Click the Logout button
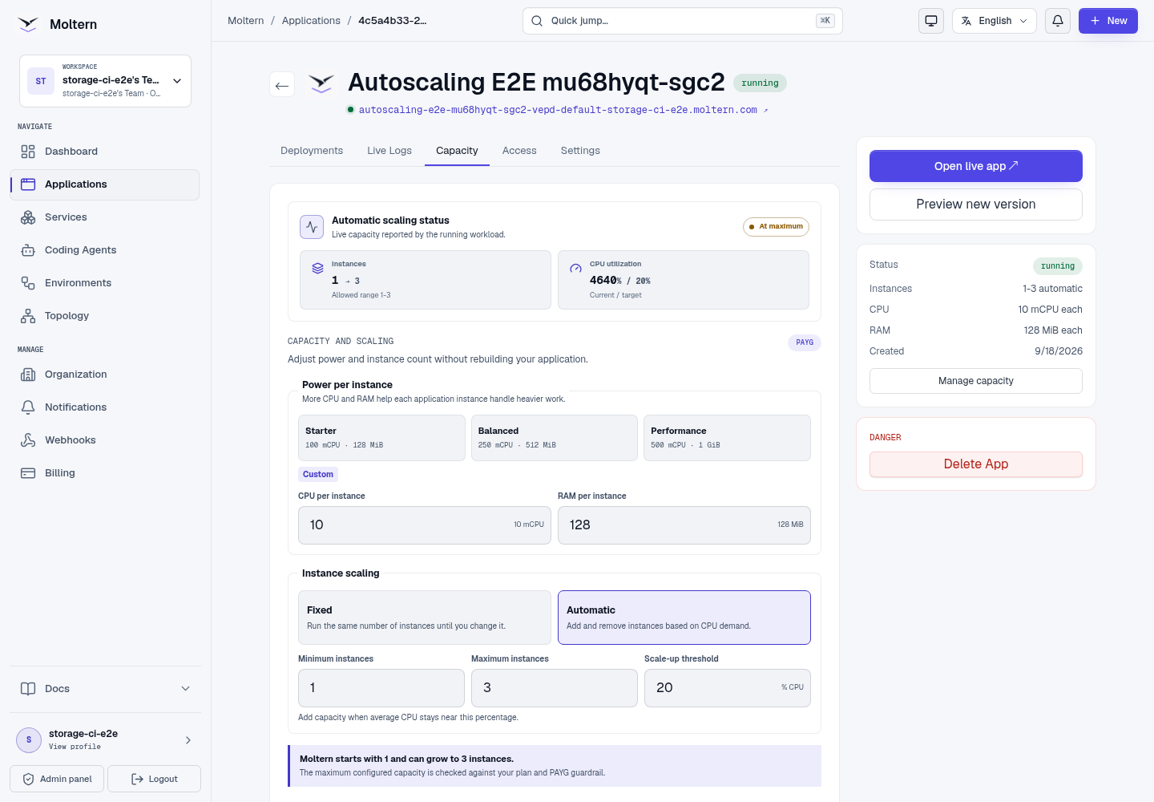 tap(154, 779)
